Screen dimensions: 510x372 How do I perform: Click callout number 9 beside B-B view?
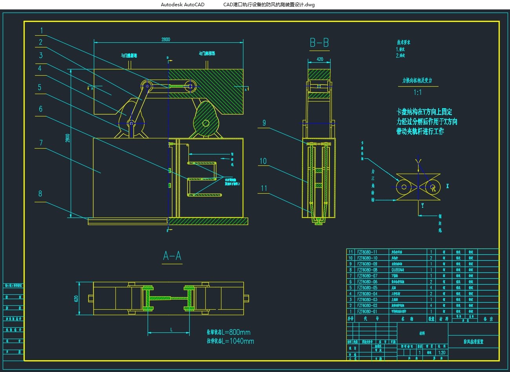[264, 123]
